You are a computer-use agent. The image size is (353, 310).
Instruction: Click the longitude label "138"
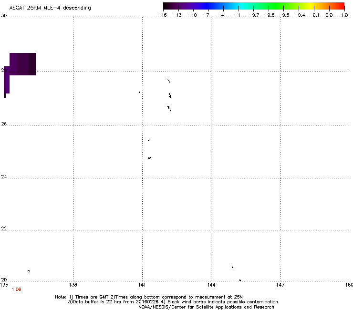tap(73, 285)
